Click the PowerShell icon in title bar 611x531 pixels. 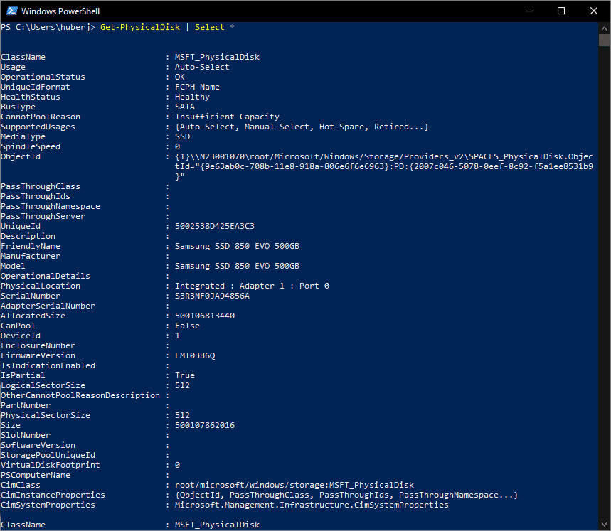click(x=11, y=11)
